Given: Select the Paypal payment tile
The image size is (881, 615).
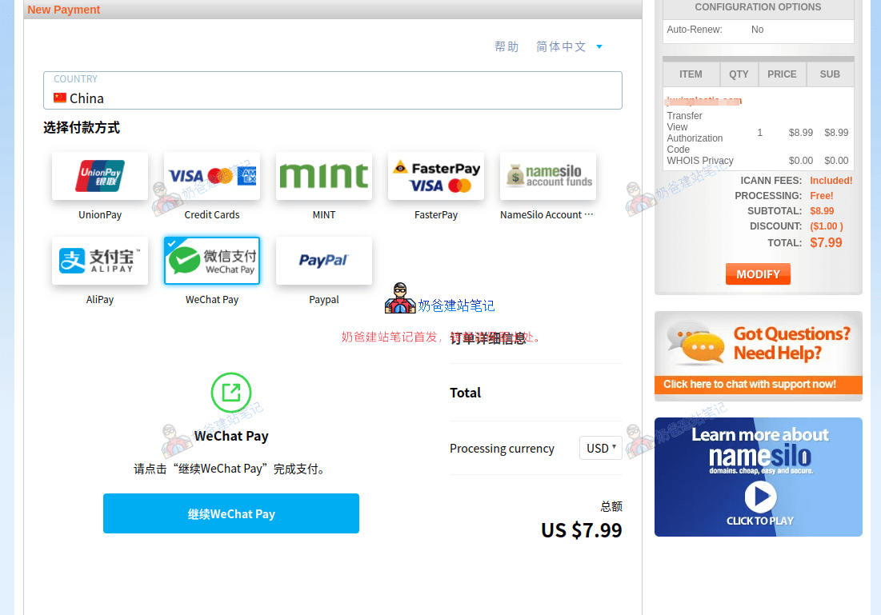Looking at the screenshot, I should point(324,261).
